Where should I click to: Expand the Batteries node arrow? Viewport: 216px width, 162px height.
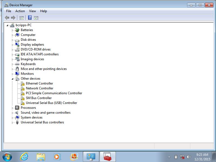click(12, 30)
